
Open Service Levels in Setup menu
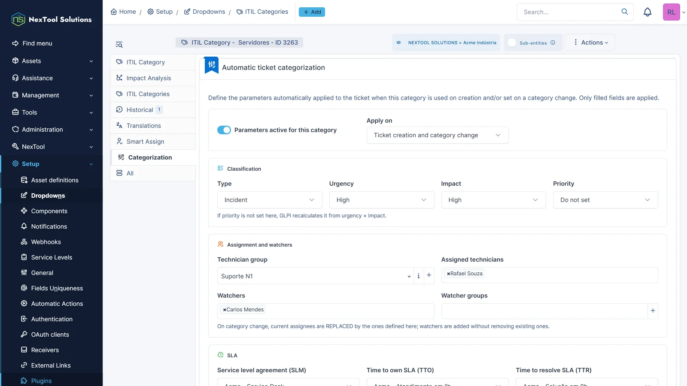click(x=52, y=257)
